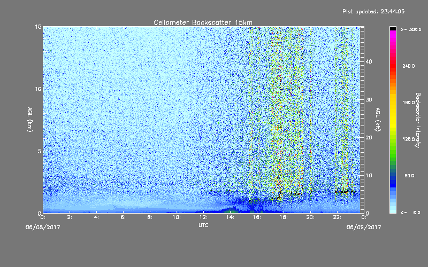Click the 12: hour tick label
The image size is (428, 267).
(x=204, y=217)
